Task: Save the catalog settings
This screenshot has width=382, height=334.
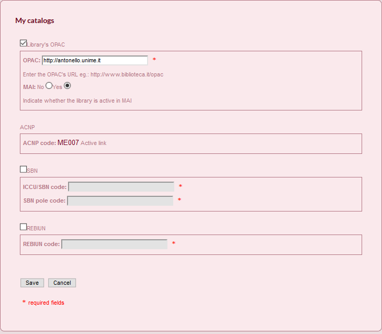Action: (32, 283)
